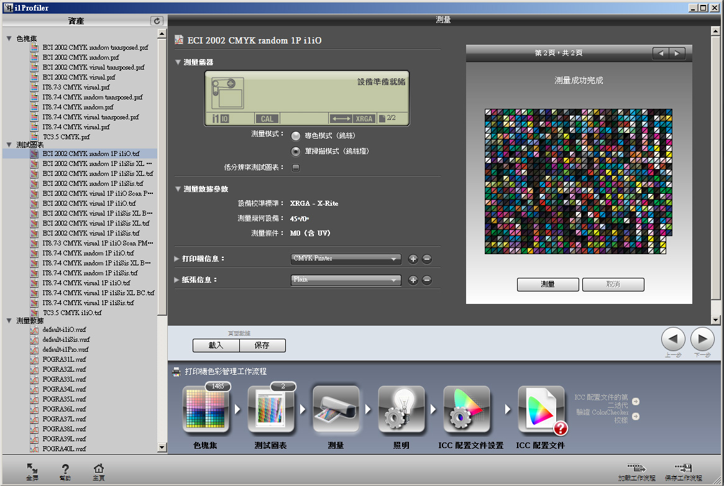Viewport: 724px width, 486px height.
Task: Click the 色塊集 workflow step icon
Action: click(206, 410)
